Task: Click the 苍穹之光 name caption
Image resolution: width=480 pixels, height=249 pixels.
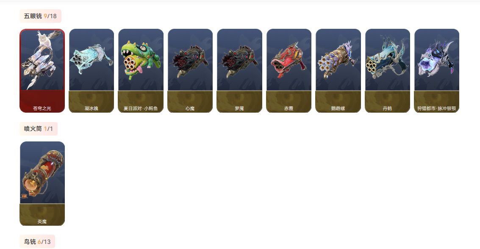Action: (42, 108)
